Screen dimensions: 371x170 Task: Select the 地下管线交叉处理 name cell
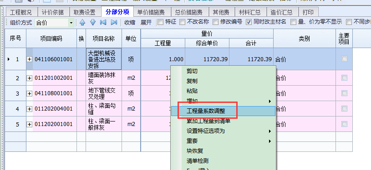[x=104, y=93]
